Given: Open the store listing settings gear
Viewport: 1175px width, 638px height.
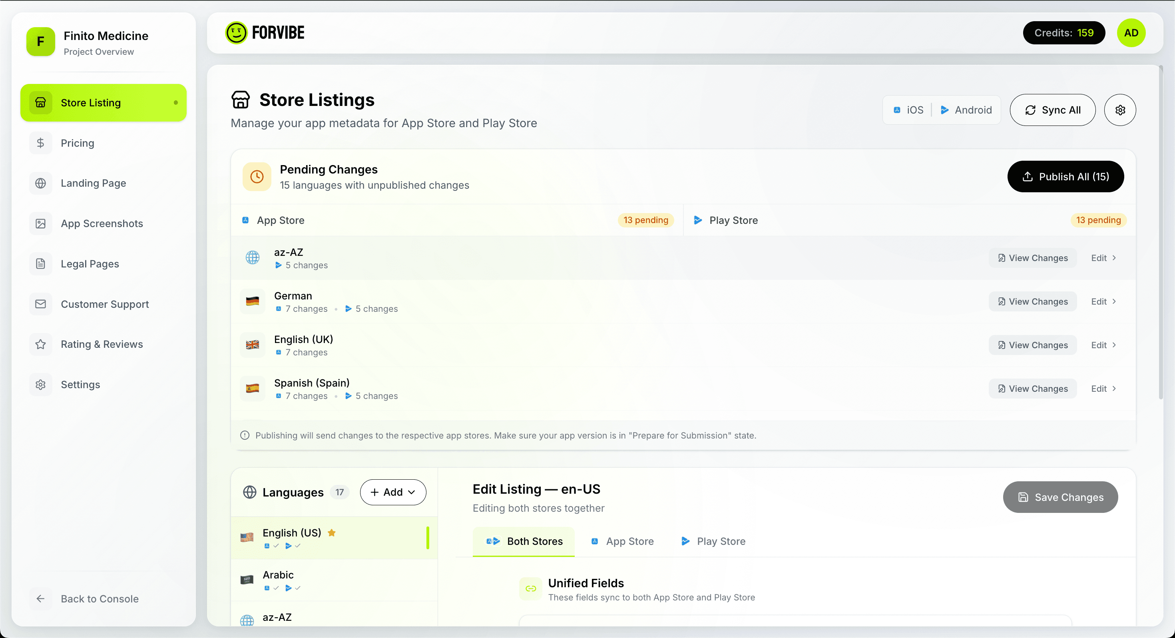Looking at the screenshot, I should point(1120,110).
